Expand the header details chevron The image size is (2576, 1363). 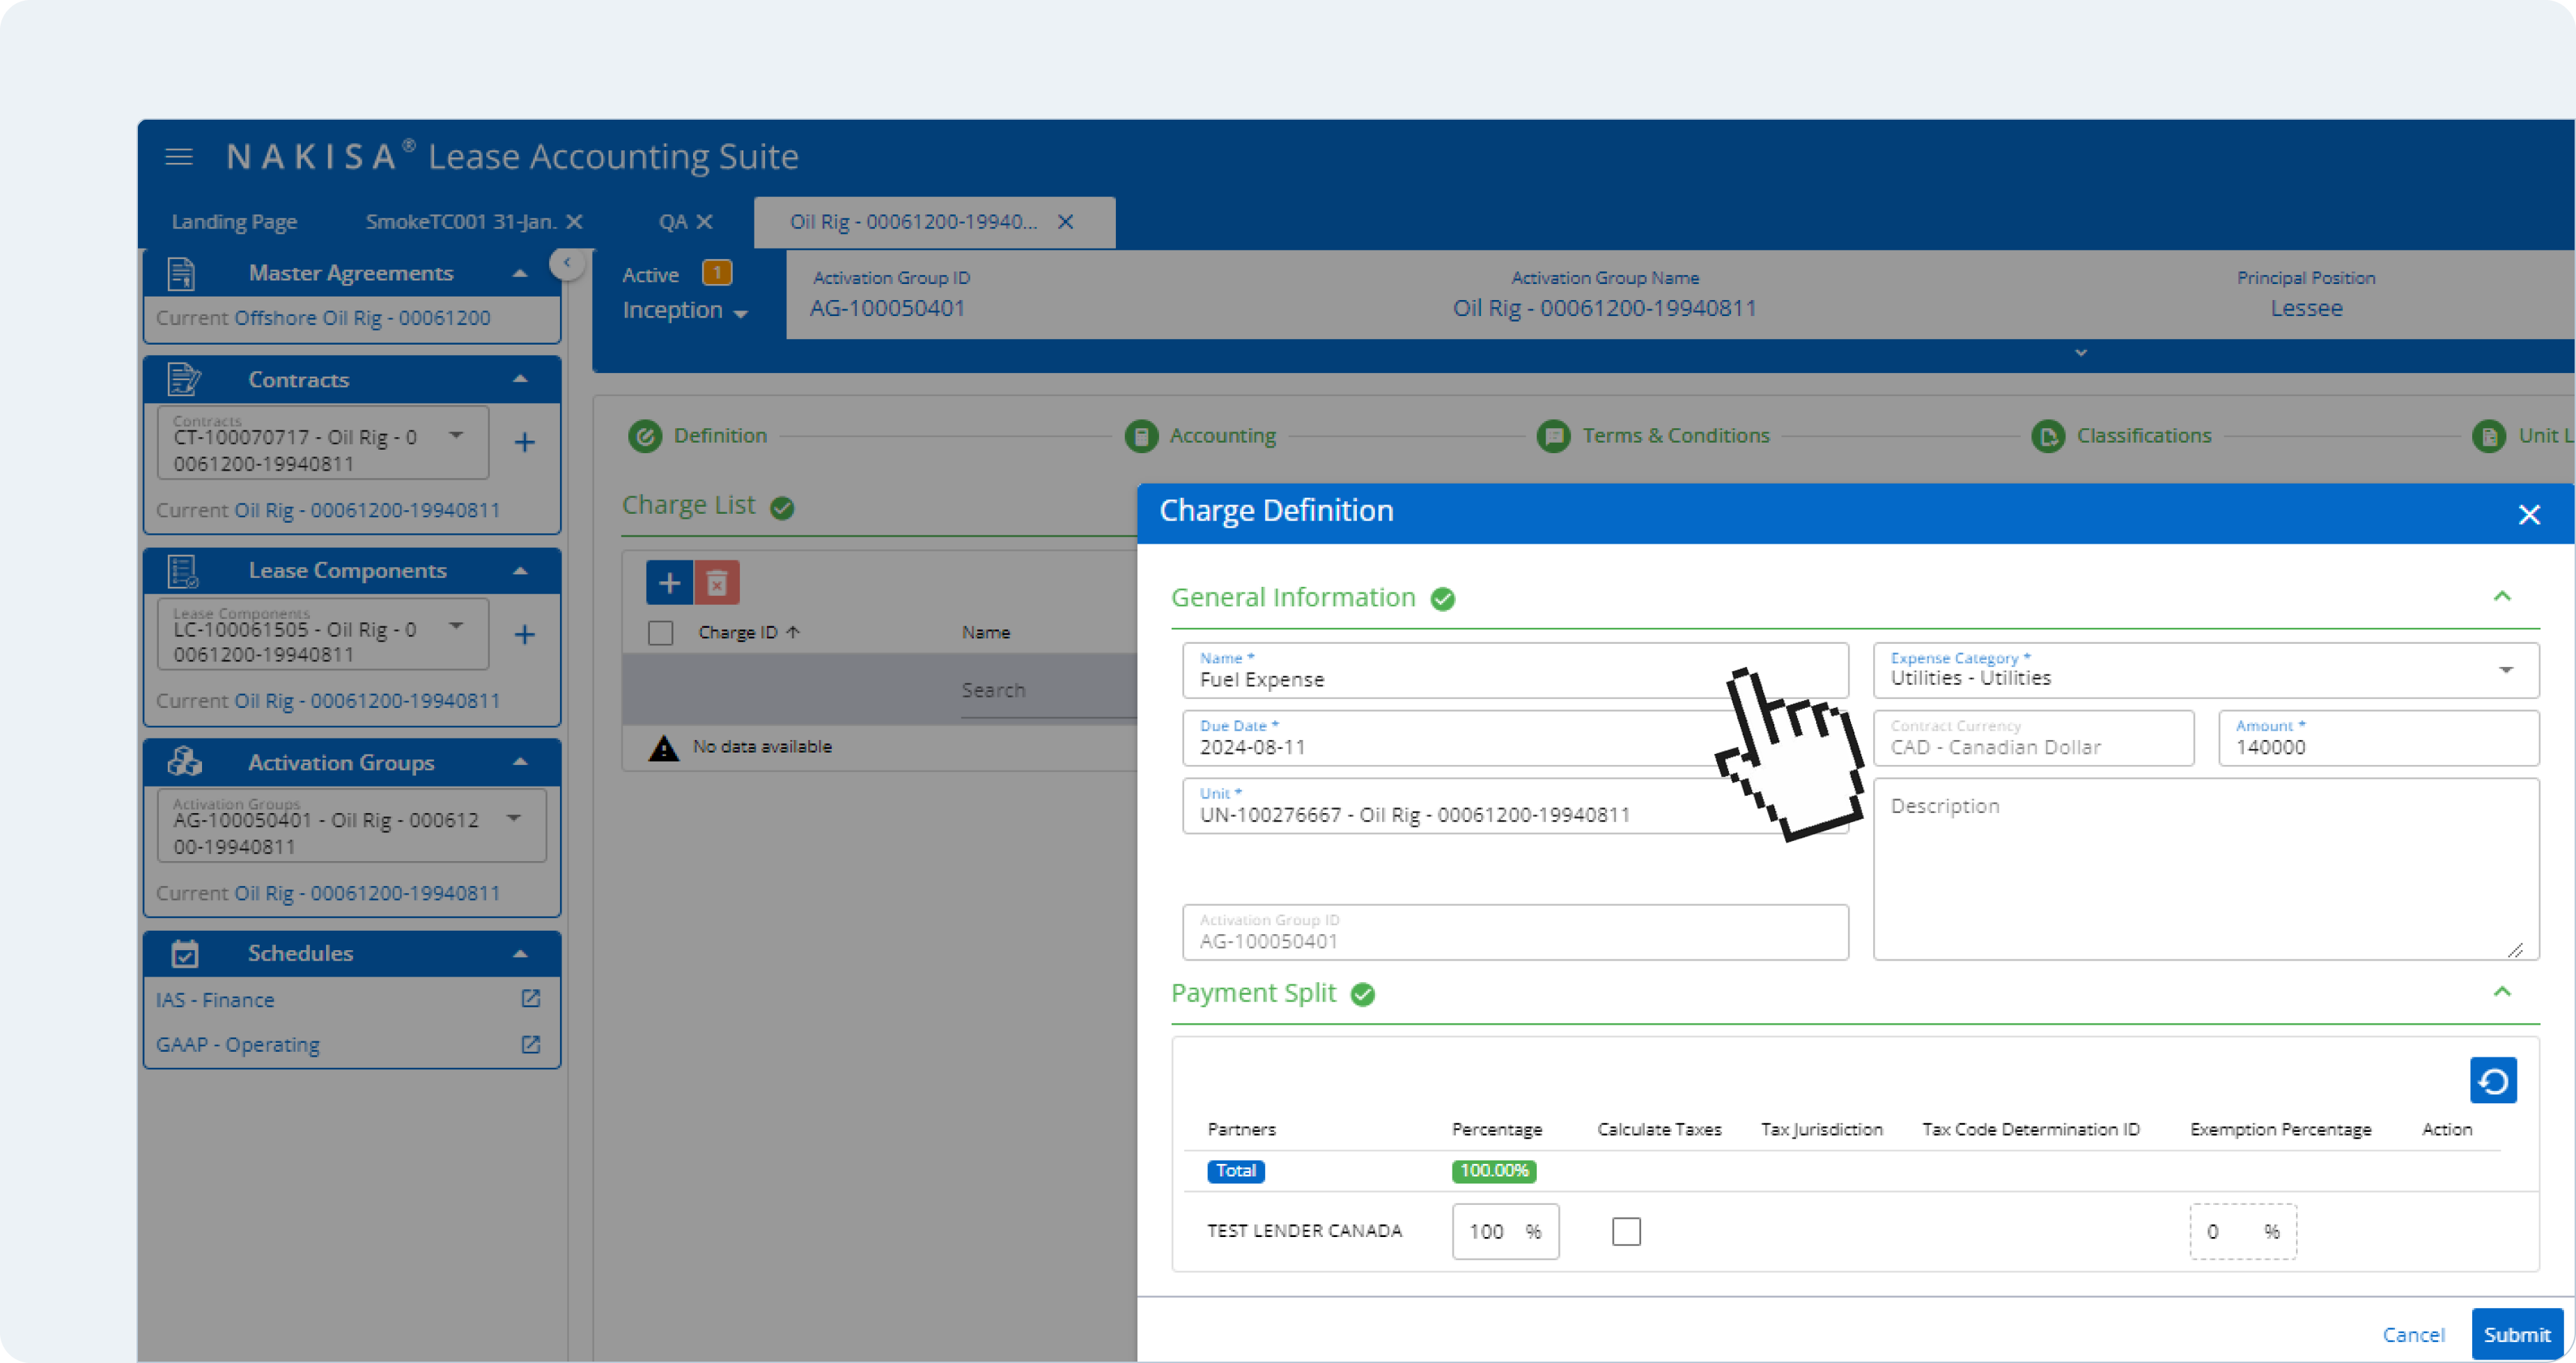coord(2081,354)
